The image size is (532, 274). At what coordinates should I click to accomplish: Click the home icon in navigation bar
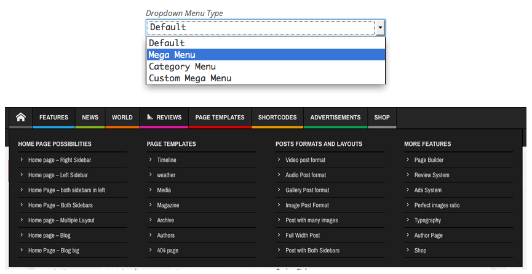[21, 117]
